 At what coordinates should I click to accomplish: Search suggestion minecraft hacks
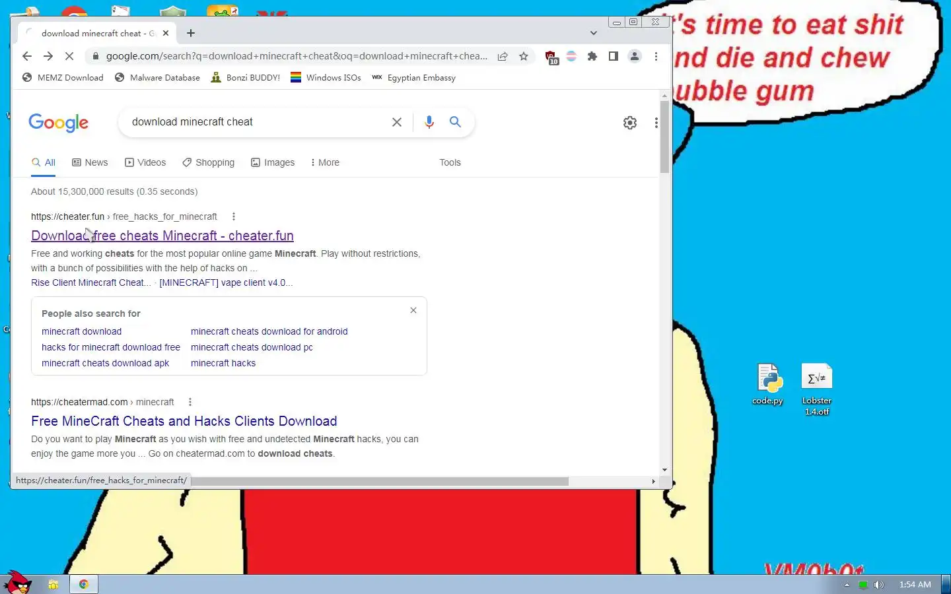tap(223, 363)
